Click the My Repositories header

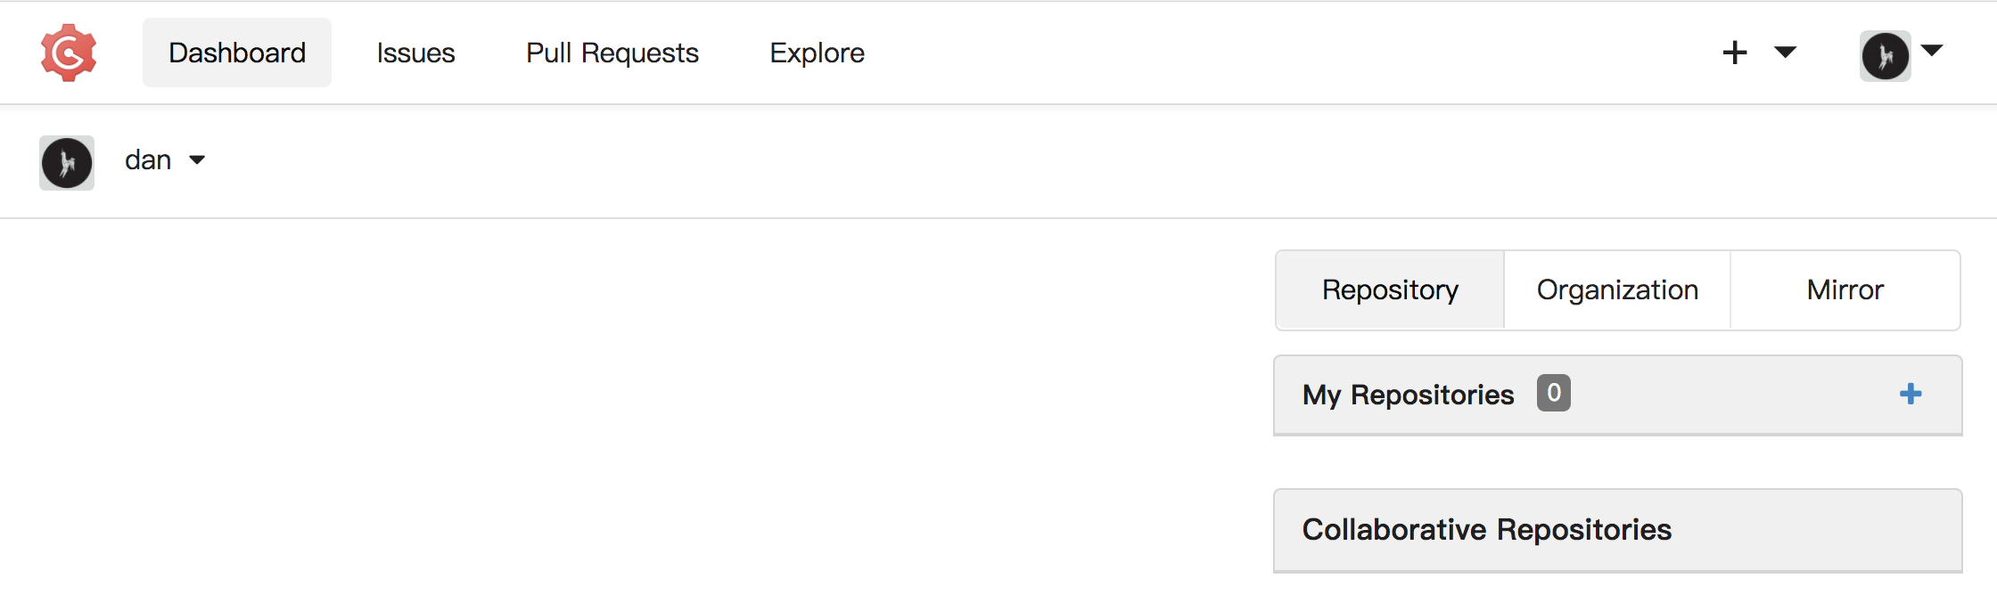tap(1618, 395)
